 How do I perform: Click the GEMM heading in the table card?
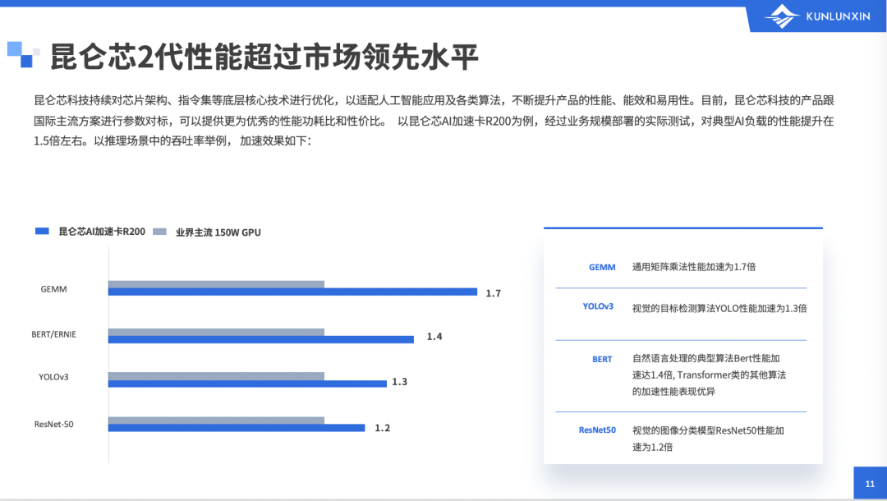tap(602, 267)
